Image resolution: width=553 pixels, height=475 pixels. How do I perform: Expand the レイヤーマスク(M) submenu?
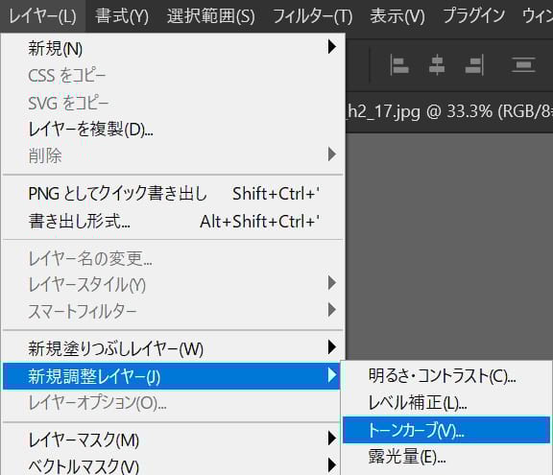click(x=173, y=439)
